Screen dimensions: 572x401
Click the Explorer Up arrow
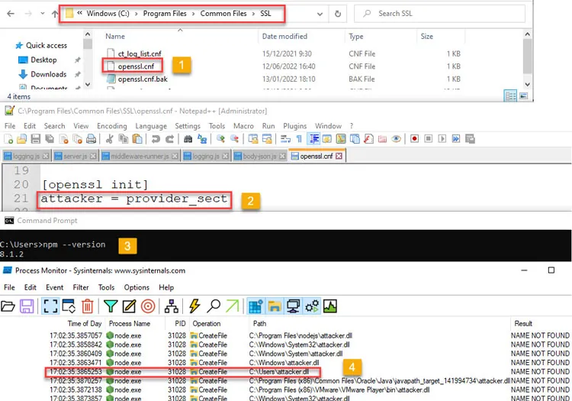[x=55, y=14]
